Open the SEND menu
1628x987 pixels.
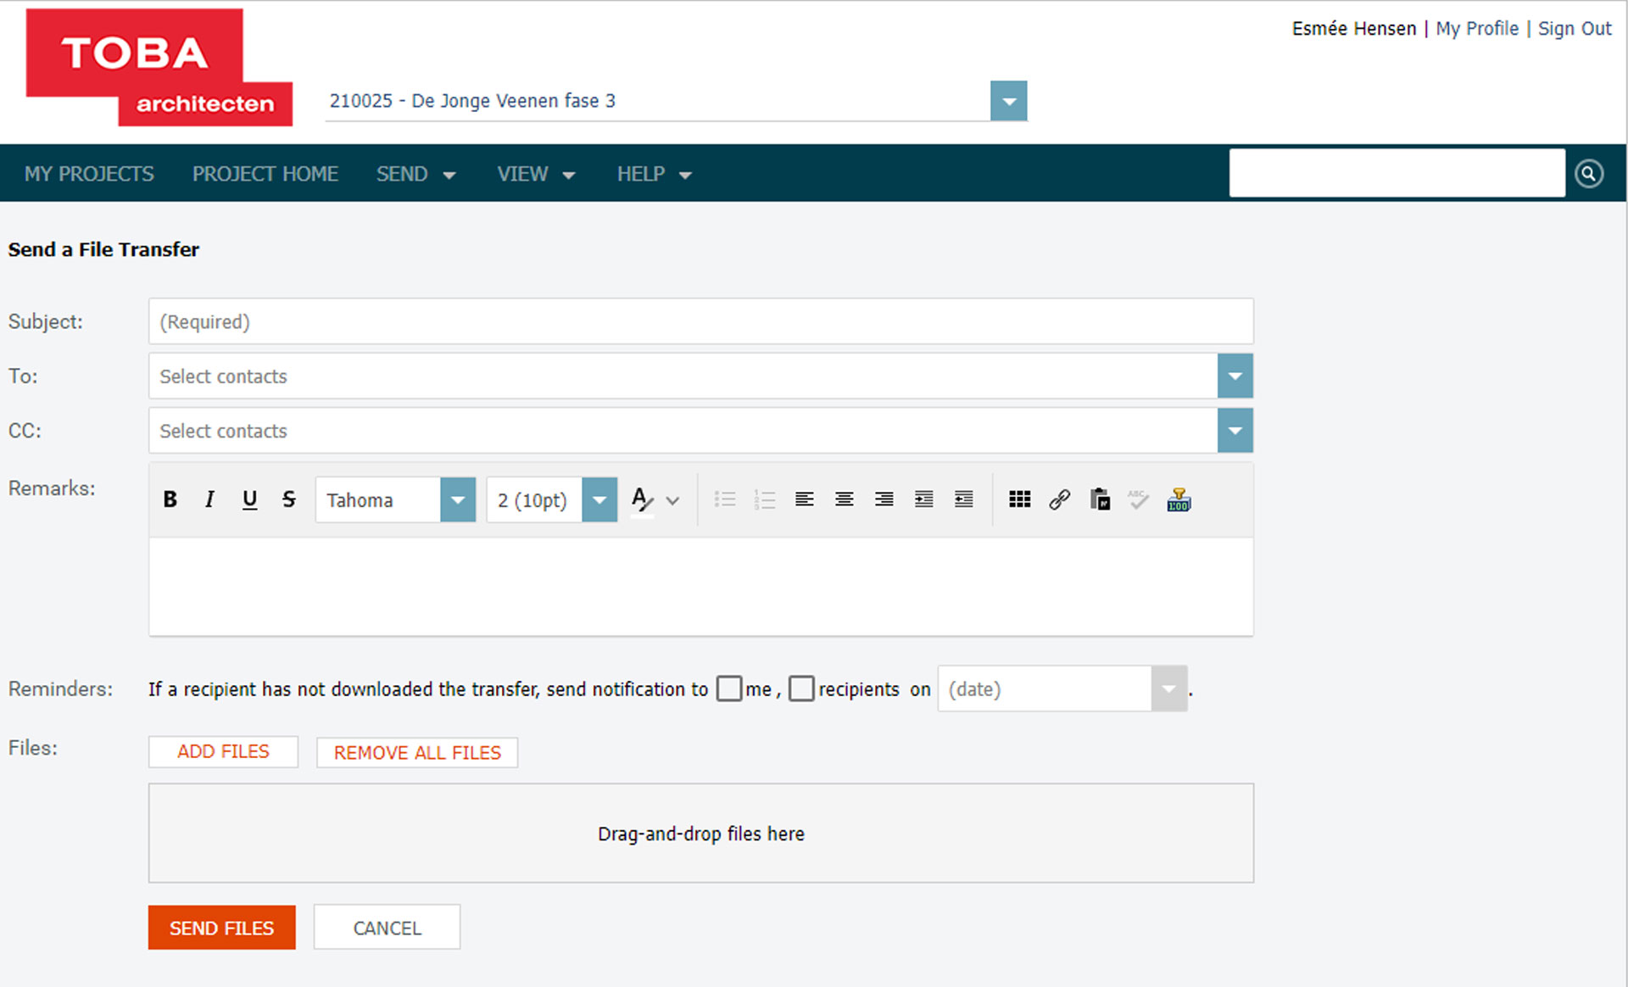pos(417,173)
